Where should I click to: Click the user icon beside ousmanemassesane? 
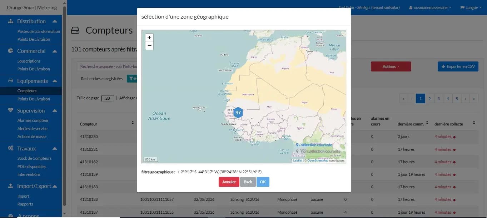coord(411,8)
